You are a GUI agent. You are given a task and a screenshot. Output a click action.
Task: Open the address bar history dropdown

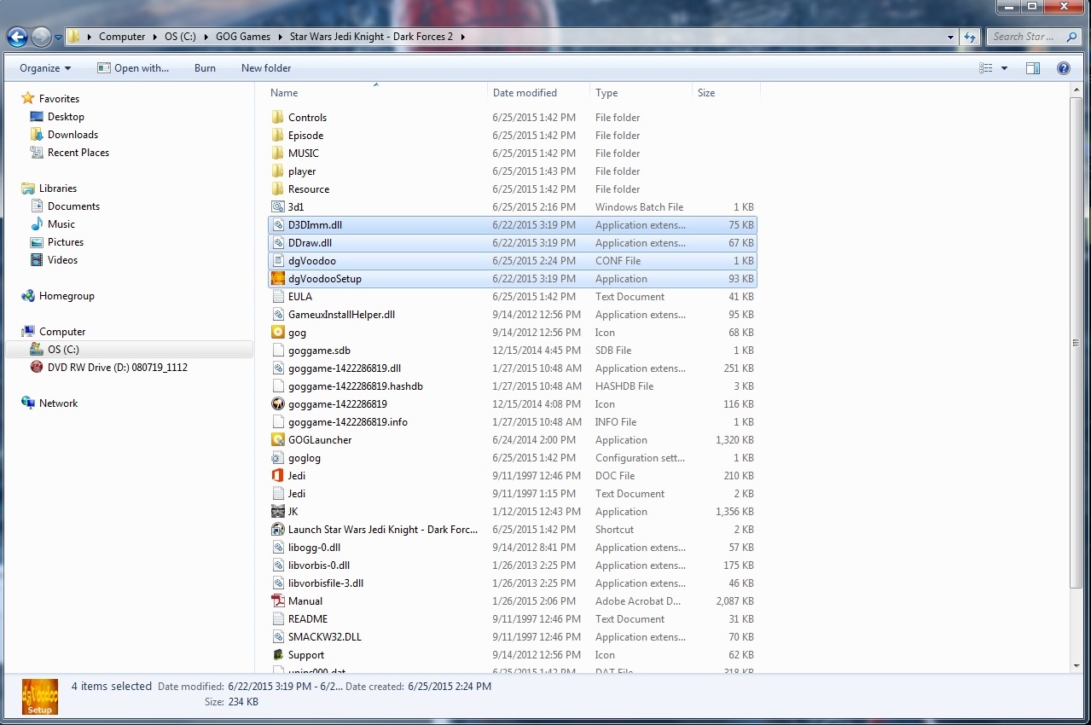tap(951, 37)
